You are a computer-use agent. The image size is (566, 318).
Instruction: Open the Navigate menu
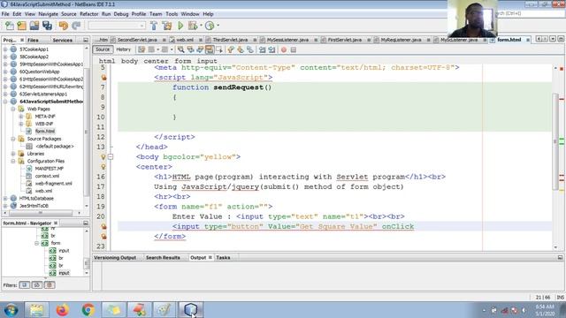point(48,14)
